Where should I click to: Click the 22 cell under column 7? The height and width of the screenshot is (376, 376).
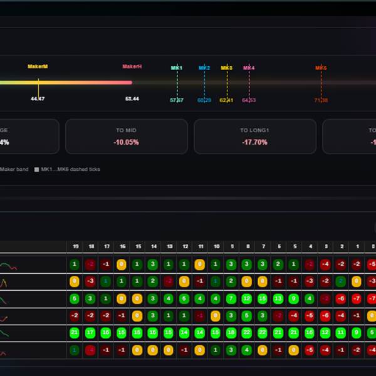tap(263, 333)
